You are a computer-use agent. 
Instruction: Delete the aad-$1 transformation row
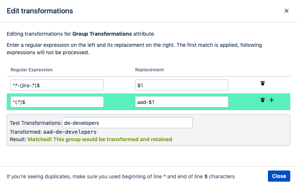tap(263, 100)
